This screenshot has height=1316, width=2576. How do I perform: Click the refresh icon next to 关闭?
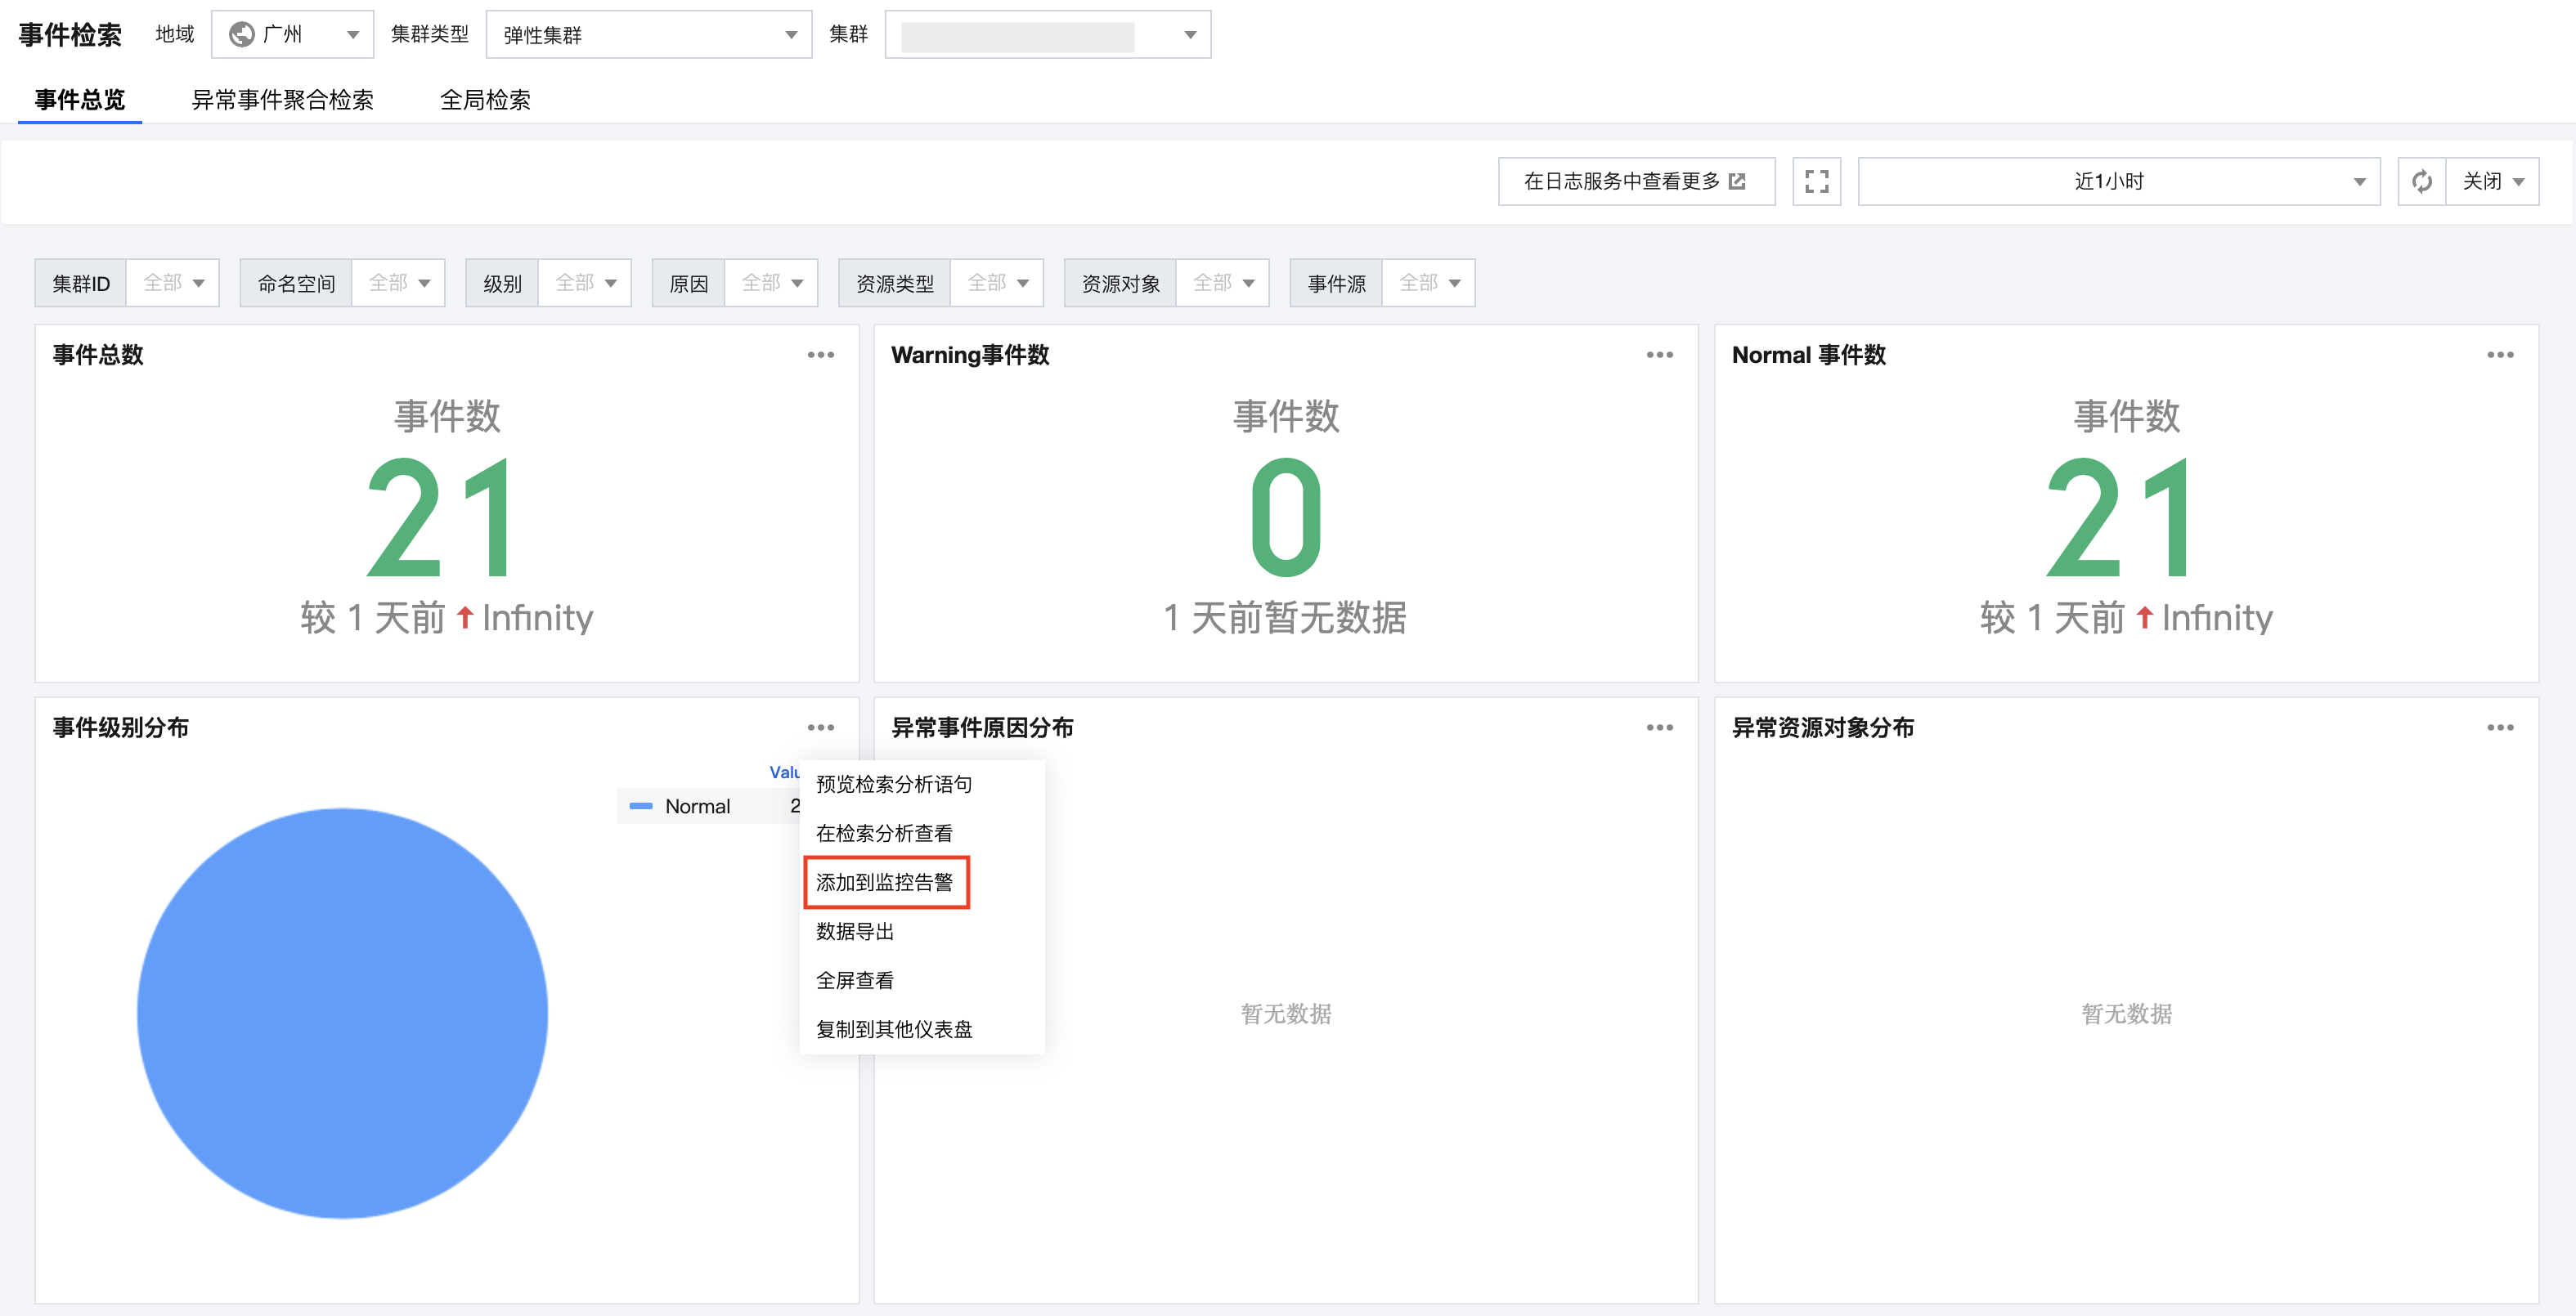point(2421,181)
